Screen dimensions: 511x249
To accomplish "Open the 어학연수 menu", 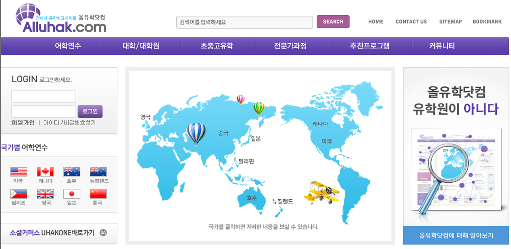I will (x=68, y=46).
